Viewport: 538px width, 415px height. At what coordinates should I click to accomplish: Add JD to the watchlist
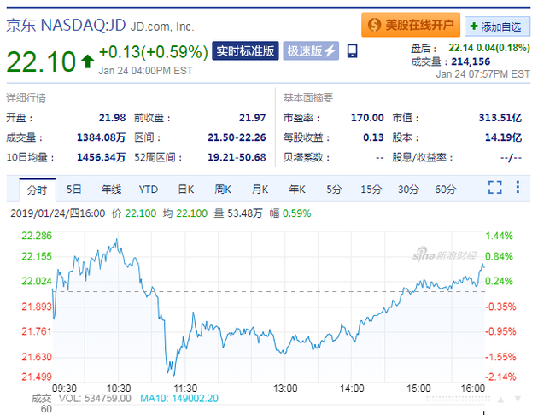pos(497,26)
